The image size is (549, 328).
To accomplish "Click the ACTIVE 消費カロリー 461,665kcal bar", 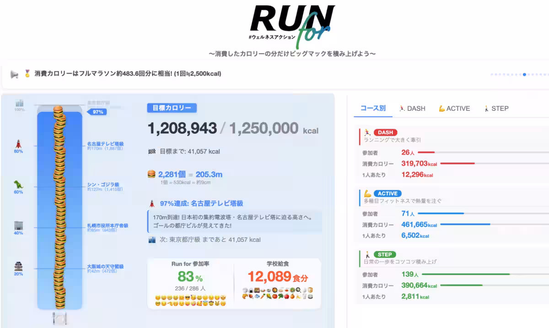I will click(x=495, y=224).
